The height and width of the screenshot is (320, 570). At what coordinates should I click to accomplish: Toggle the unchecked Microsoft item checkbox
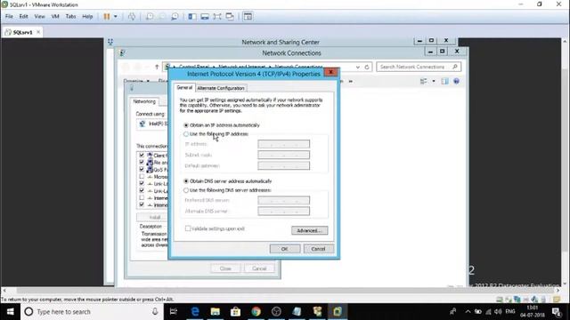142,177
